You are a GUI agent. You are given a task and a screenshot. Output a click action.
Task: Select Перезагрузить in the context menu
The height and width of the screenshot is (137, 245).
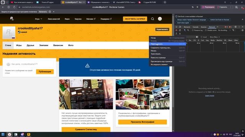(x=168, y=44)
